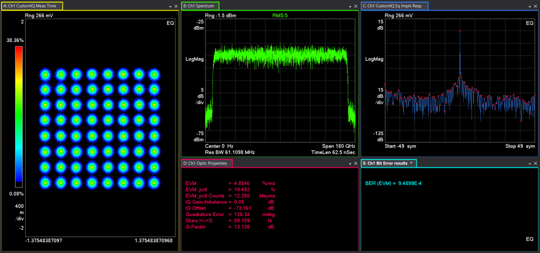Click Quadrature Error 126.33 mdeg row

point(230,214)
